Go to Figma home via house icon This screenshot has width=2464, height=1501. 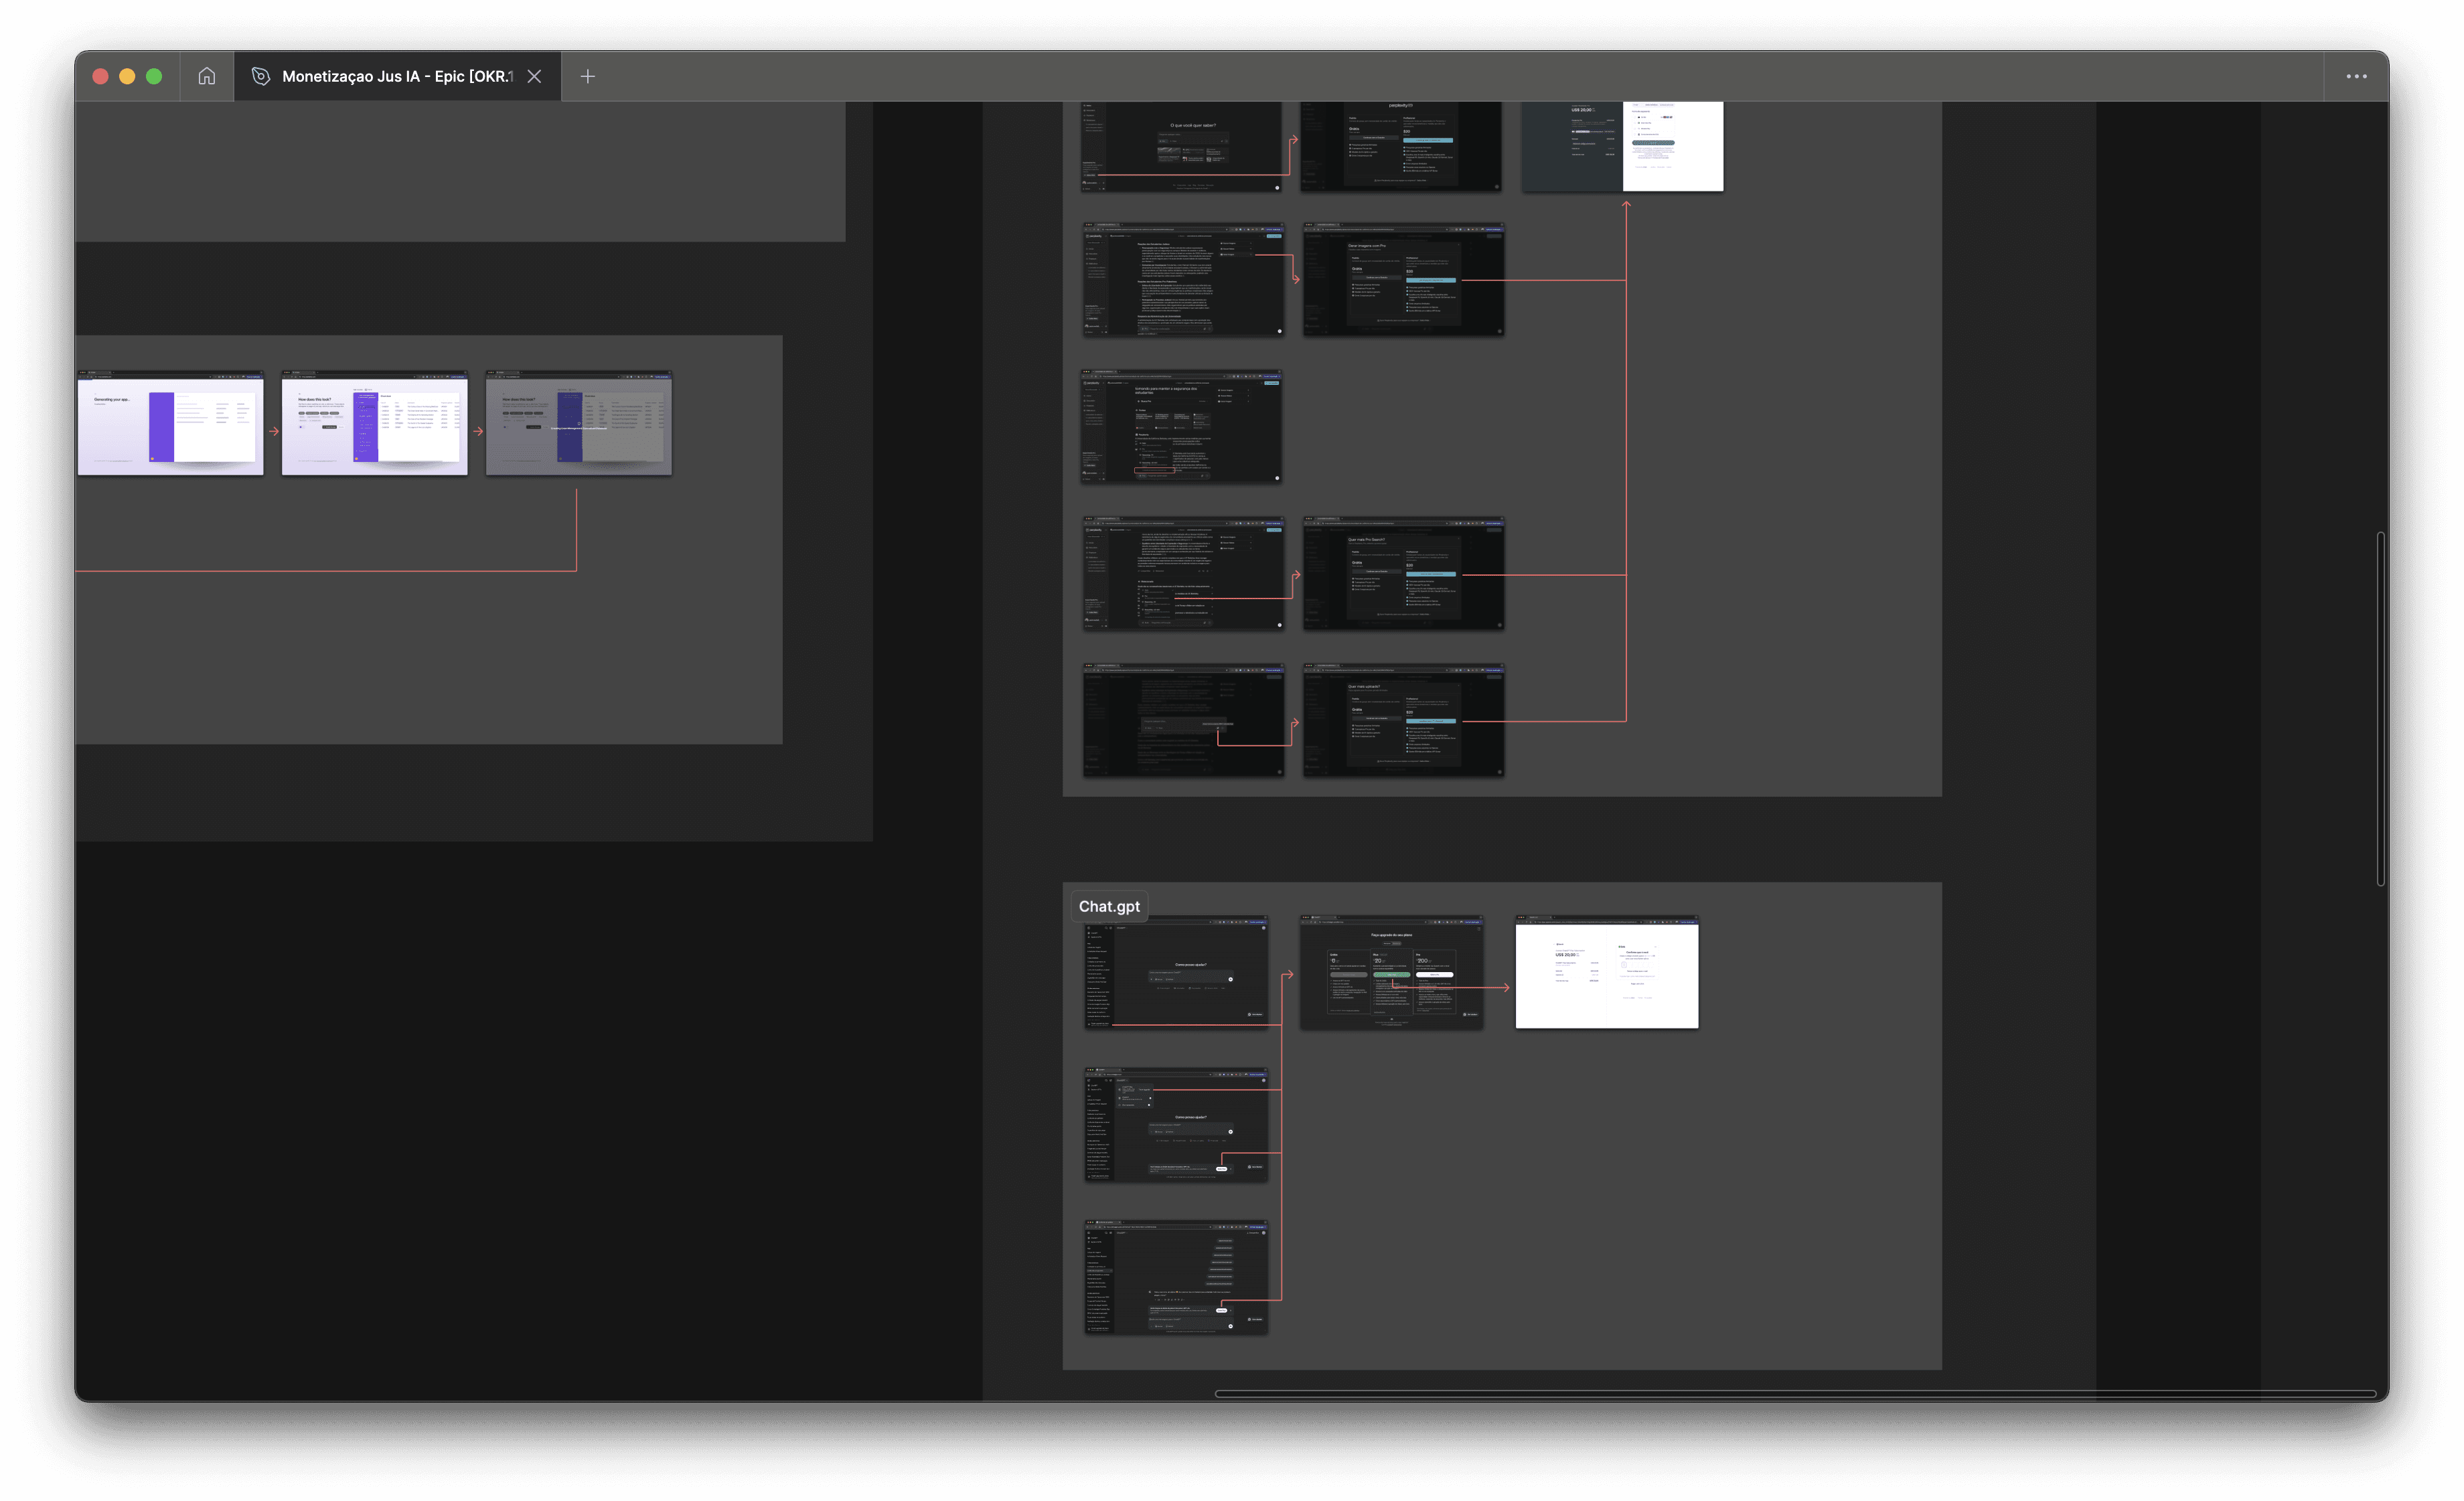206,76
